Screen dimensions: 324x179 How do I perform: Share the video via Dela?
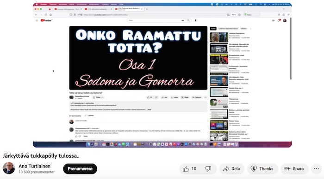[x=231, y=169]
